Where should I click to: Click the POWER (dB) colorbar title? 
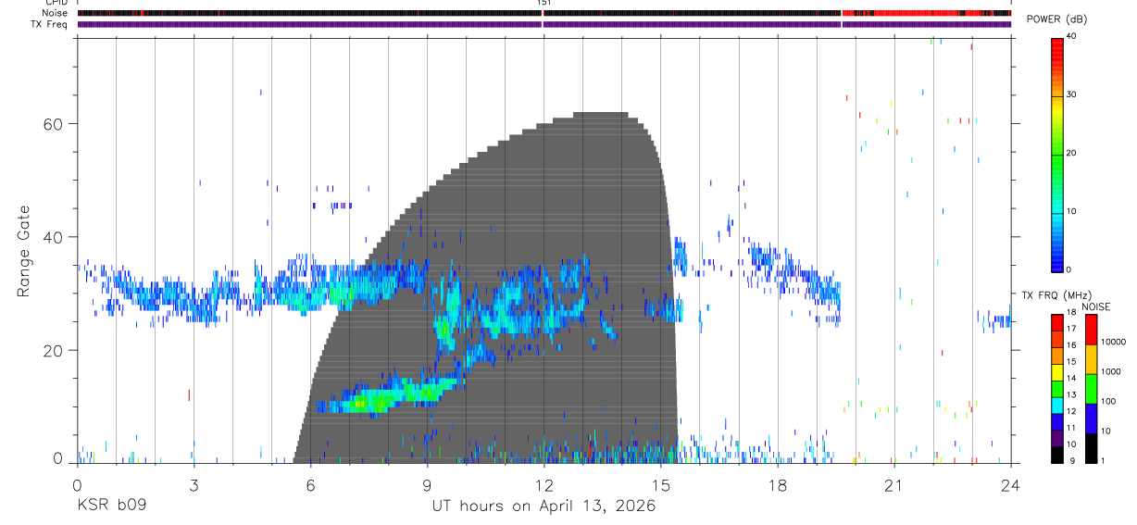(1056, 19)
